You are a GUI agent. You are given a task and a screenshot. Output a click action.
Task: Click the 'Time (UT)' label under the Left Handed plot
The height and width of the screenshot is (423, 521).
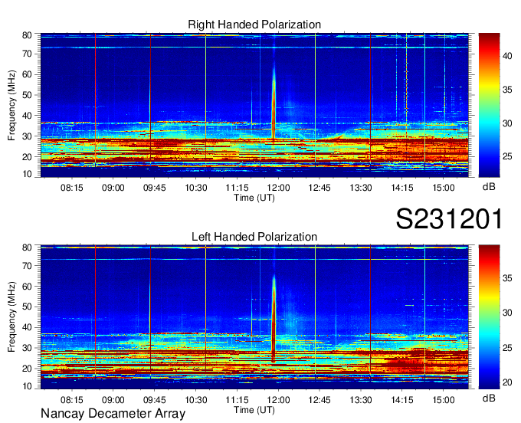(x=254, y=410)
